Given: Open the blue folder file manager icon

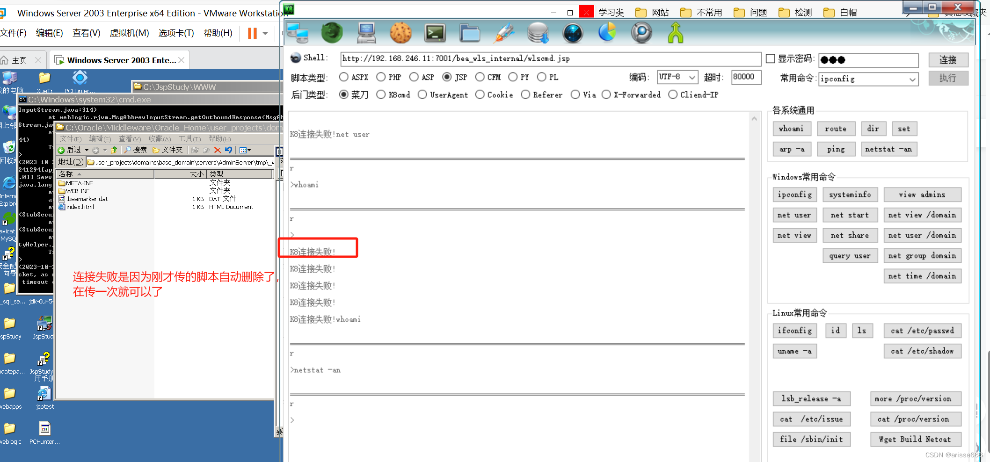Looking at the screenshot, I should 470,33.
